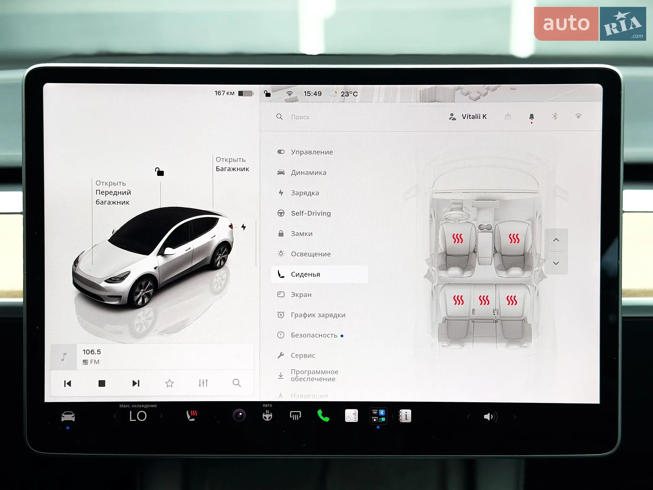The width and height of the screenshot is (653, 490).
Task: Open the green phone app
Action: click(323, 416)
